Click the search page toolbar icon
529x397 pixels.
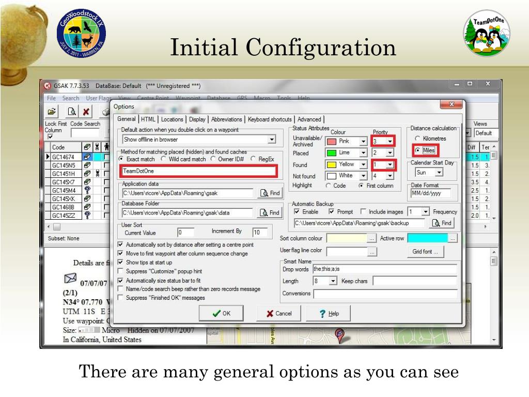[71, 112]
